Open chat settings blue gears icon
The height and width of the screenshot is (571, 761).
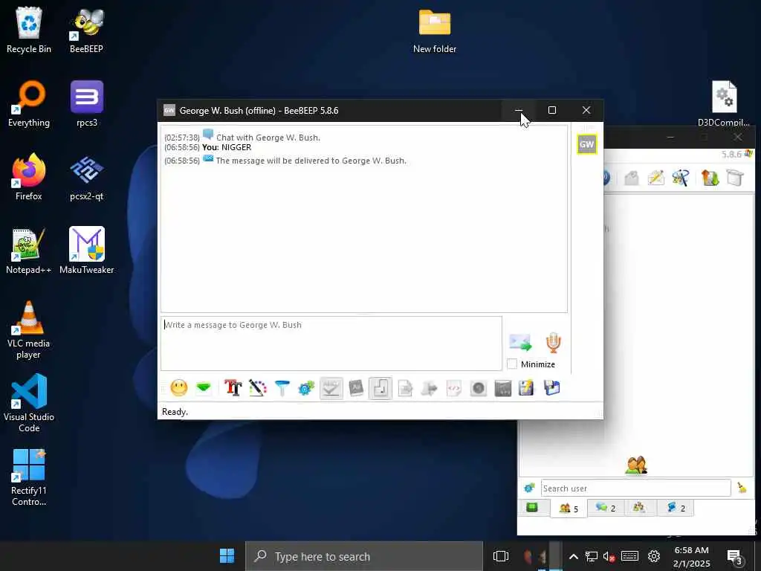(x=306, y=388)
